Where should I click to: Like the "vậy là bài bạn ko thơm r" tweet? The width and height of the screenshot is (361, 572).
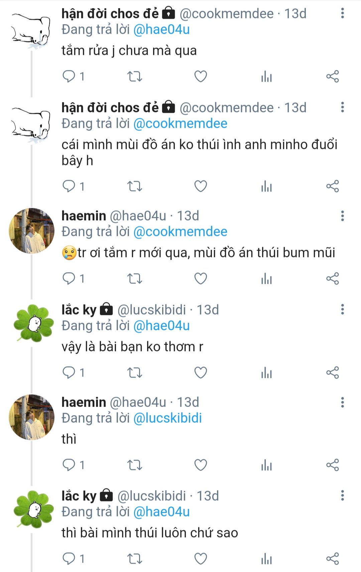201,373
